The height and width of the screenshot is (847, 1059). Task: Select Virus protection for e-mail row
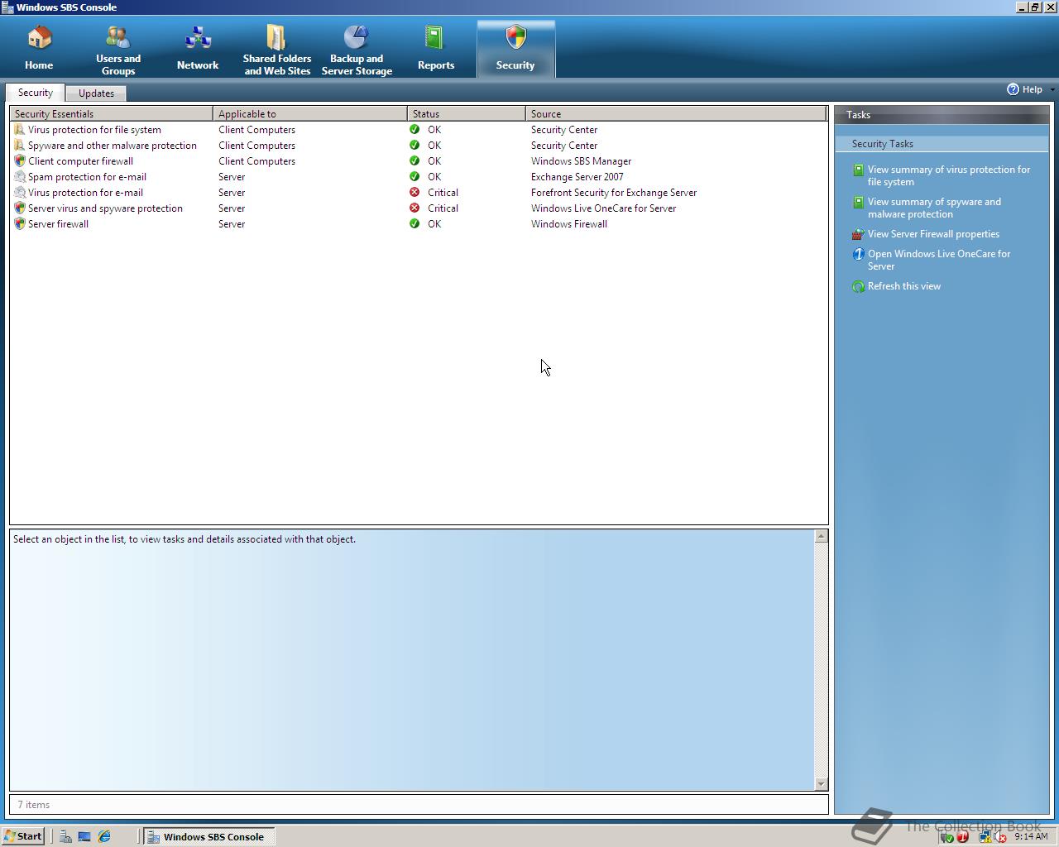(x=419, y=193)
